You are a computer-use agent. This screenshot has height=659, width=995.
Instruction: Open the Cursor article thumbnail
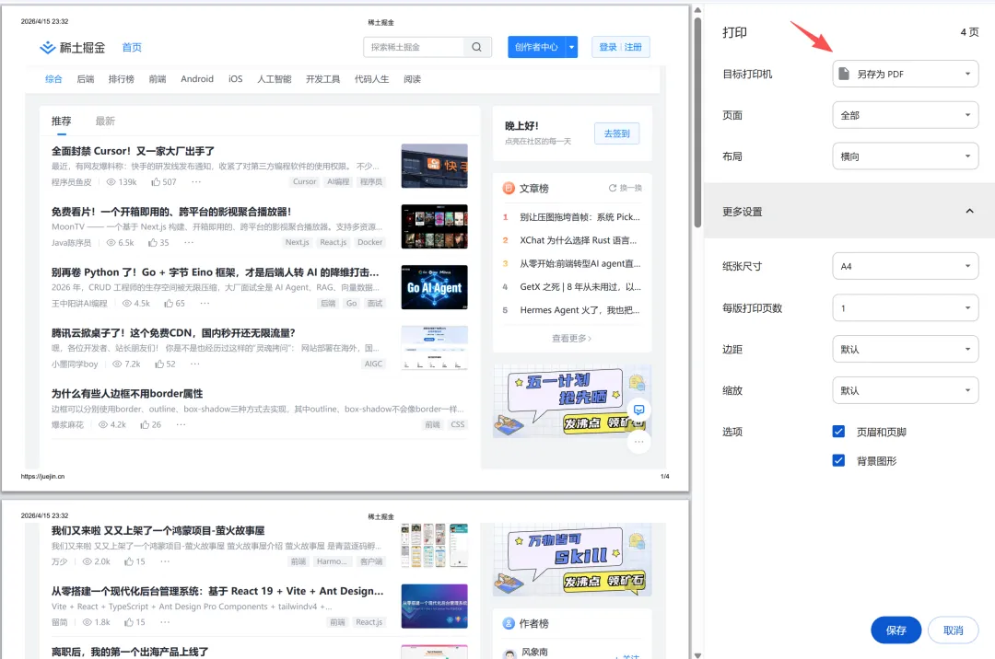[x=435, y=166]
